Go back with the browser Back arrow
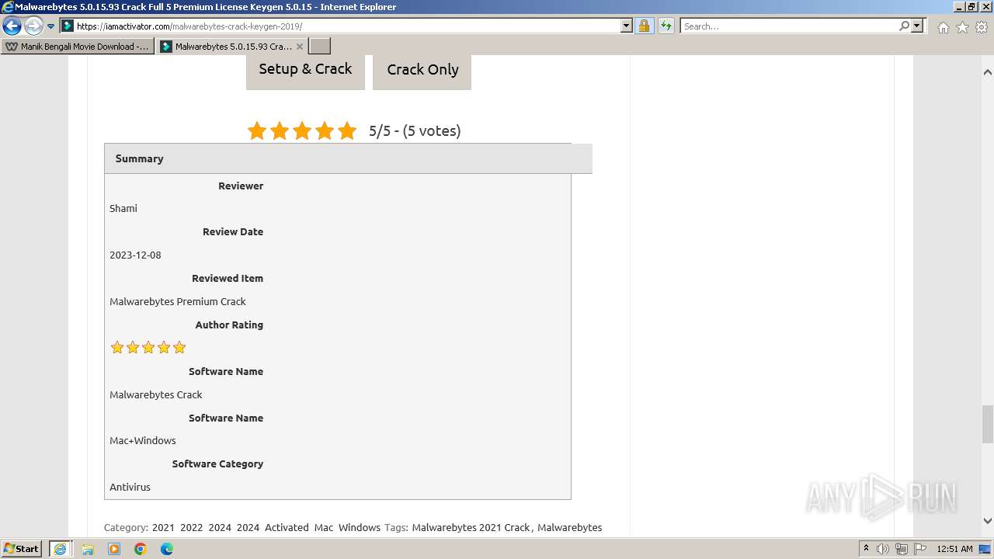 (12, 26)
